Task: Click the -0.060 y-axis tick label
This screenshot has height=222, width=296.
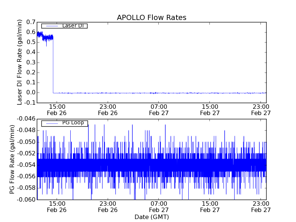Action: [26, 200]
